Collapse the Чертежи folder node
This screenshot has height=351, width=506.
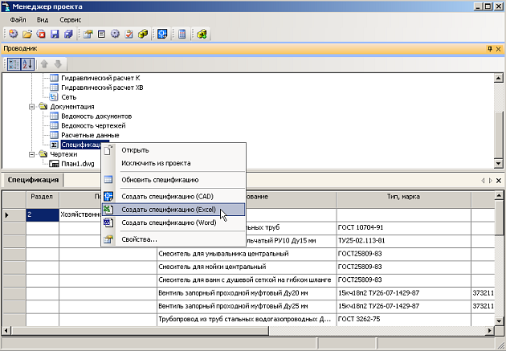point(31,154)
